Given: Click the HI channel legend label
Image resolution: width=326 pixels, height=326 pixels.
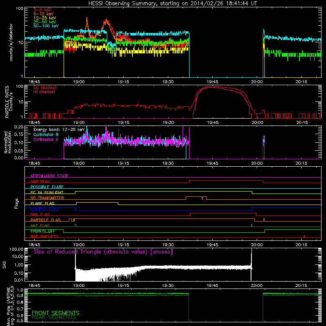Looking at the screenshot, I should coord(44,92).
